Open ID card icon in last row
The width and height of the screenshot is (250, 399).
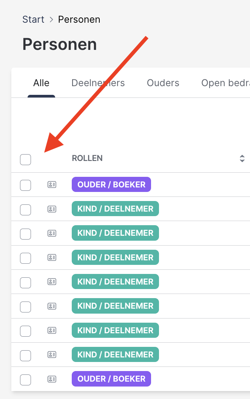pyautogui.click(x=52, y=379)
